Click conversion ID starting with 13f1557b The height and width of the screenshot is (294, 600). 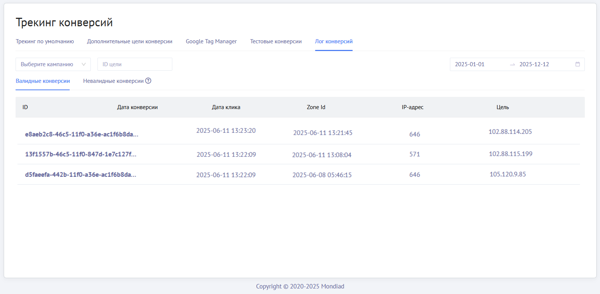pos(81,154)
